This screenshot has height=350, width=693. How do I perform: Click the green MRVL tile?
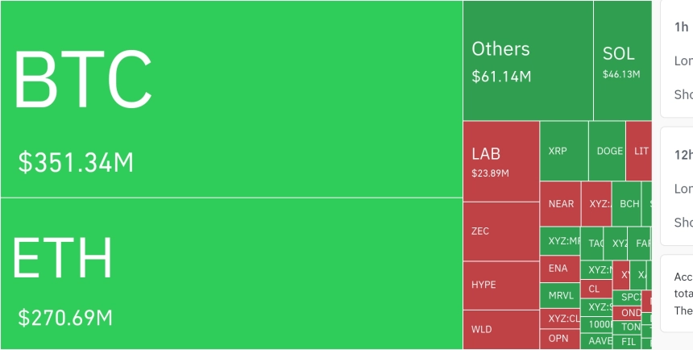click(x=560, y=296)
